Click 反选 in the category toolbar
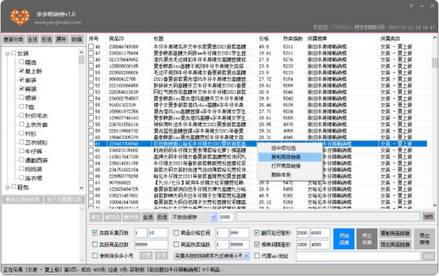Viewport: 439px width, 276px height. point(47,40)
